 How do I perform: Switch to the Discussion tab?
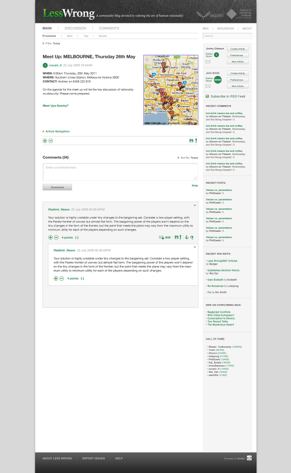pyautogui.click(x=75, y=28)
